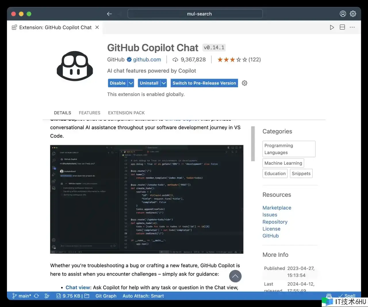Viewport: 368px width, 307px height.
Task: Click the Uninstall button
Action: coord(149,83)
